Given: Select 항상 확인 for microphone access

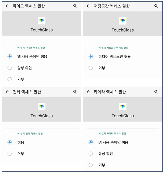Looking at the screenshot, I should (x=10, y=68).
